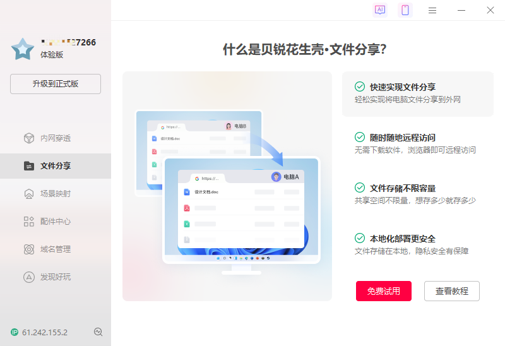Click the 体验版 edition label
This screenshot has width=505, height=346.
[52, 55]
